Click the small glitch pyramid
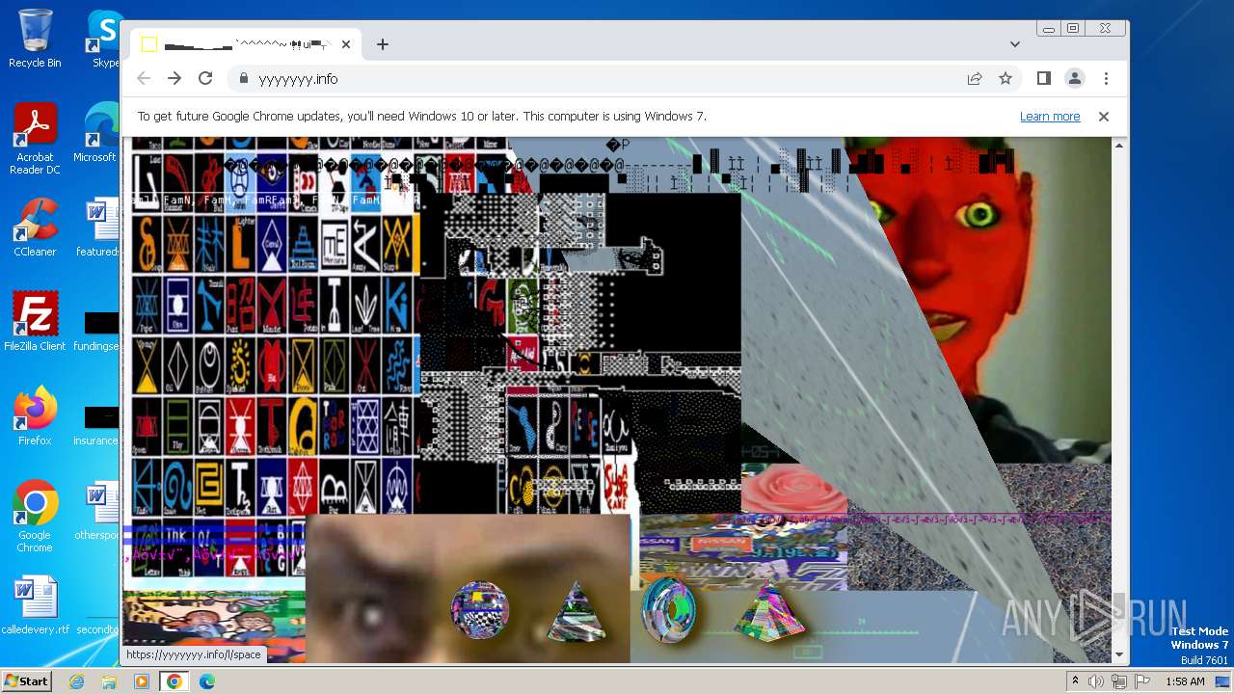 [577, 612]
